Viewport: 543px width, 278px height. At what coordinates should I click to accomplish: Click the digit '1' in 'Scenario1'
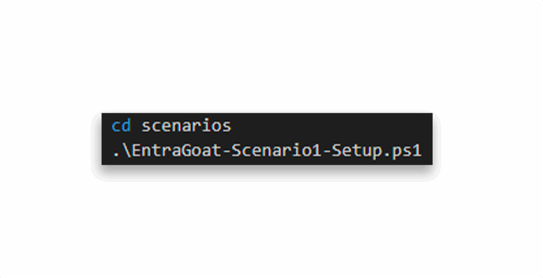click(317, 151)
